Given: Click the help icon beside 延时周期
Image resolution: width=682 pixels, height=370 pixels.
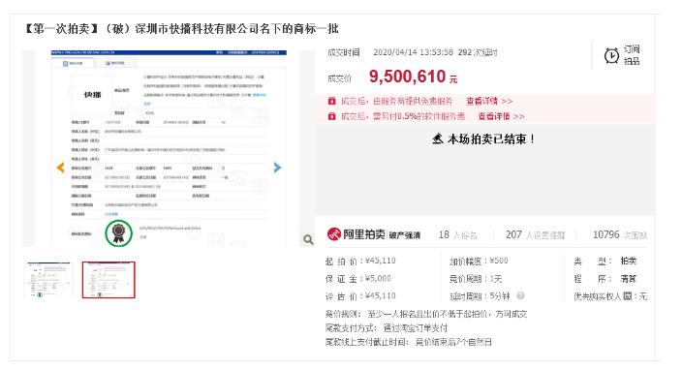Looking at the screenshot, I should [520, 295].
